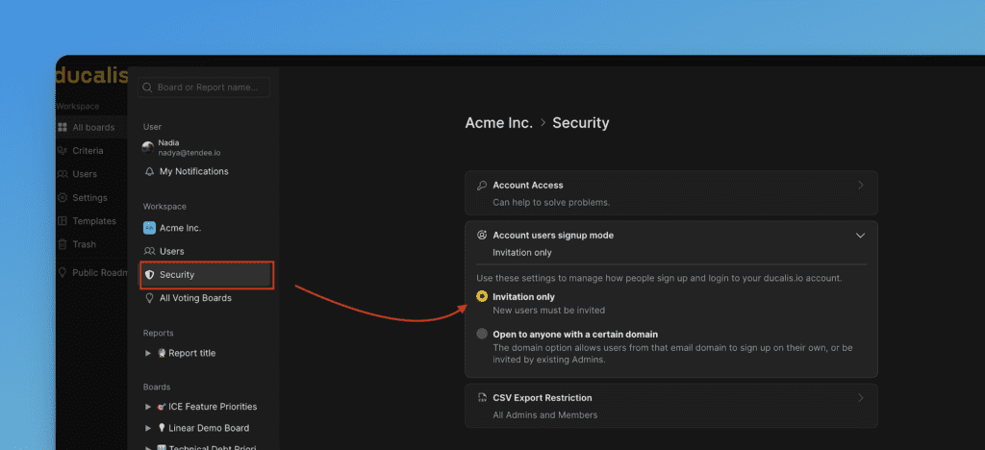This screenshot has height=450, width=985.
Task: Open All boards in left navigation
Action: 92,128
